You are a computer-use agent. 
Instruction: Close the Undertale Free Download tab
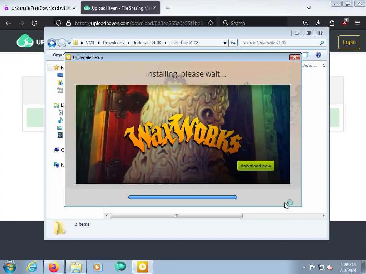[74, 8]
